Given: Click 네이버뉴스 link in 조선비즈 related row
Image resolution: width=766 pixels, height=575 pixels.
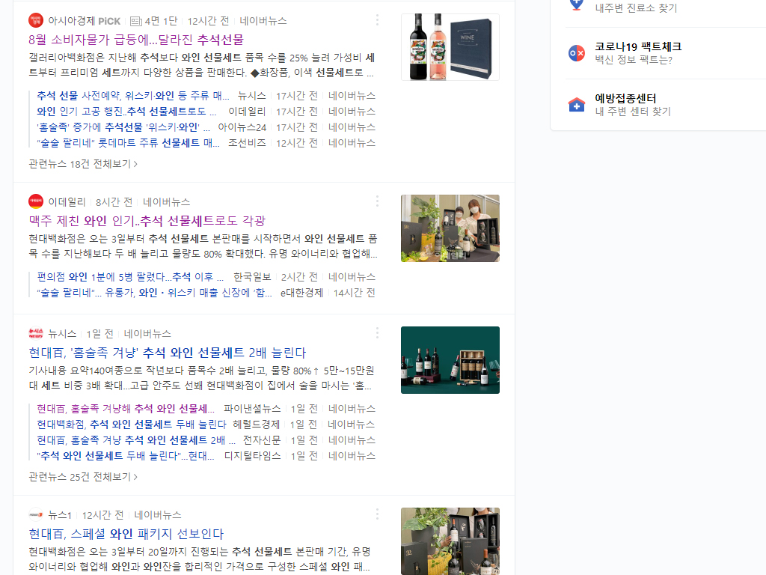Looking at the screenshot, I should (352, 143).
